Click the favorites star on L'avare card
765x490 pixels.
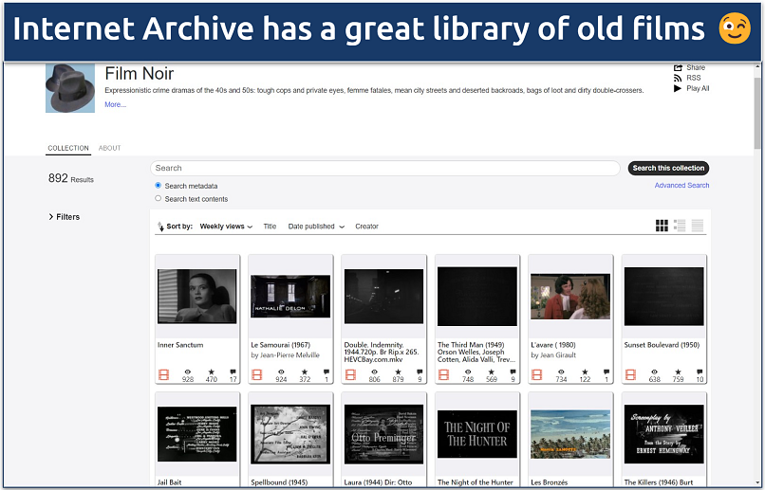[585, 372]
